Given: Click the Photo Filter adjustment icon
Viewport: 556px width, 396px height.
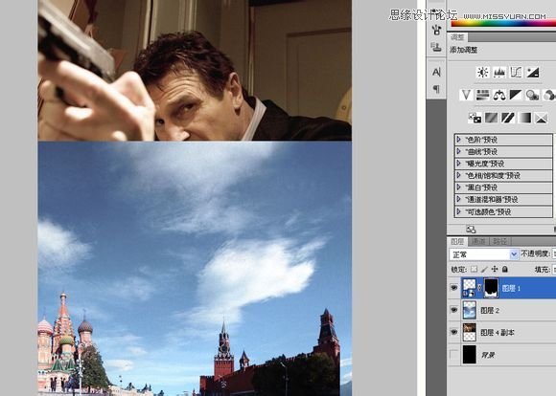Looking at the screenshot, I should pos(533,95).
